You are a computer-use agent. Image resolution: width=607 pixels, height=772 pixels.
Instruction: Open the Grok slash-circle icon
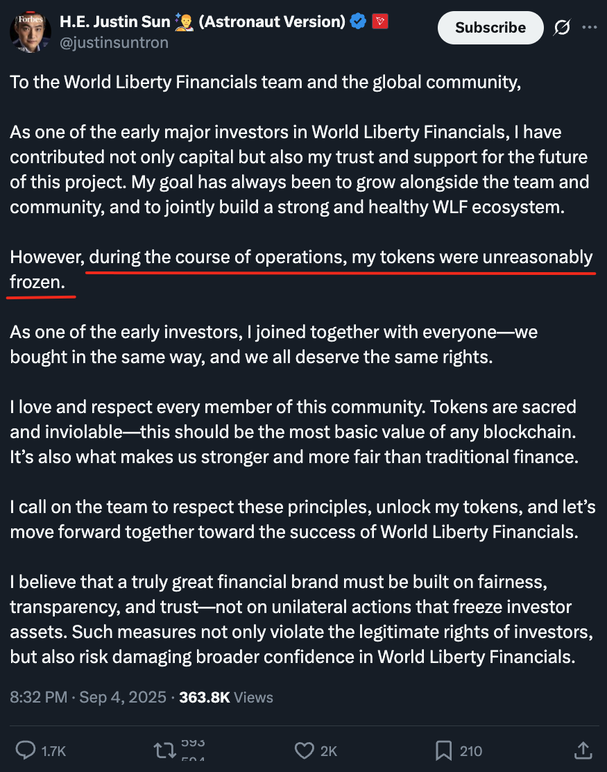[x=562, y=28]
